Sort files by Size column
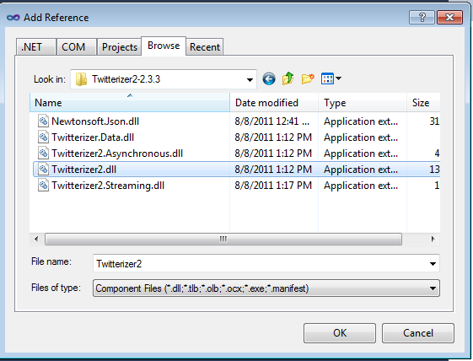473x361 pixels. 423,103
